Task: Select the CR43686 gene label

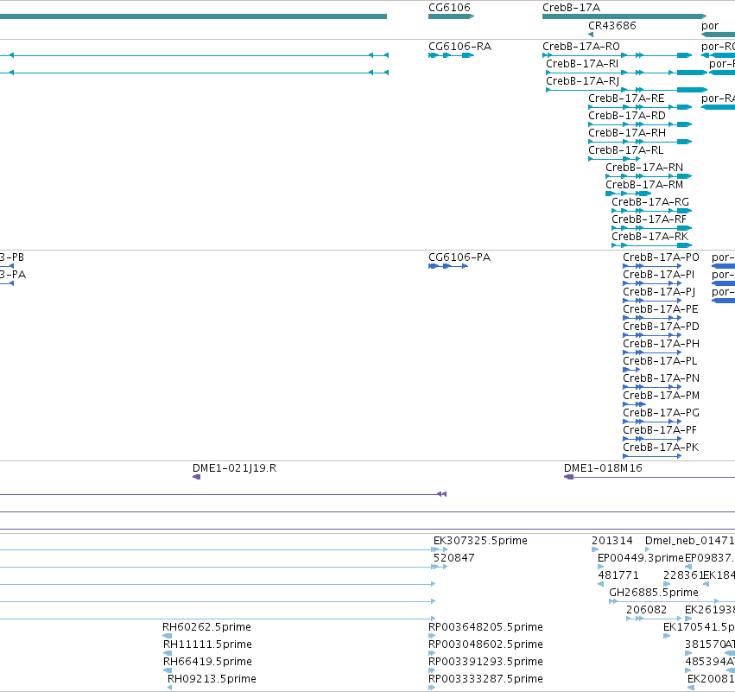Action: pyautogui.click(x=611, y=26)
